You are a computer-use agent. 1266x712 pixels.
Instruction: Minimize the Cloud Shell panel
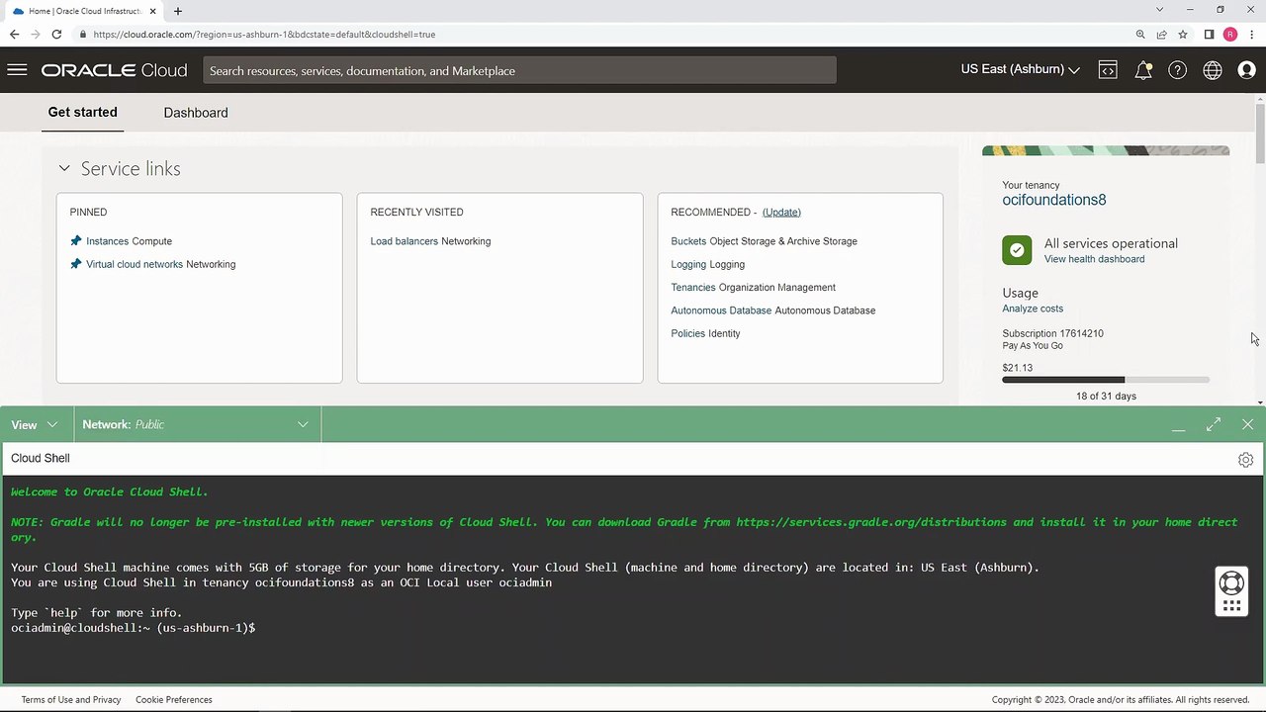click(x=1179, y=425)
